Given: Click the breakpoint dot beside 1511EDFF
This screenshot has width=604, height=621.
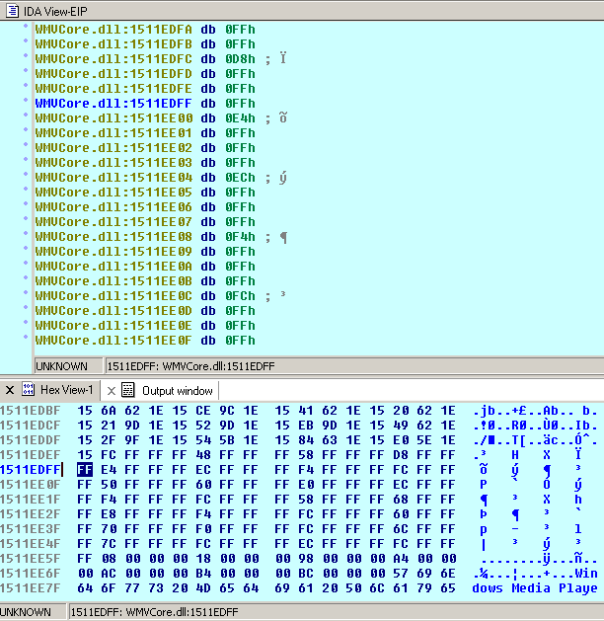Looking at the screenshot, I should pos(26,100).
